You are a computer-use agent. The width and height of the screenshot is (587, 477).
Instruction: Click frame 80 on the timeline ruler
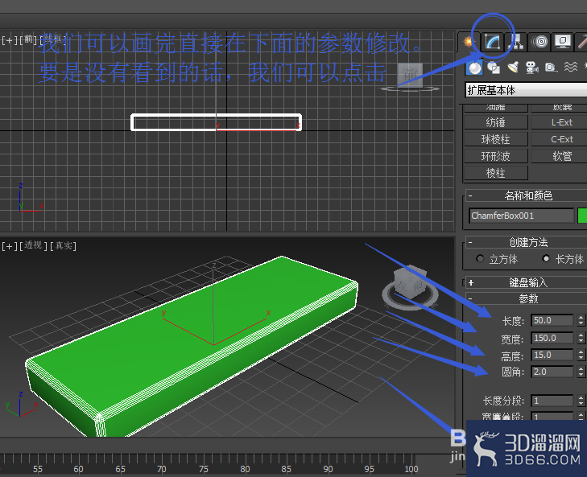(245, 469)
